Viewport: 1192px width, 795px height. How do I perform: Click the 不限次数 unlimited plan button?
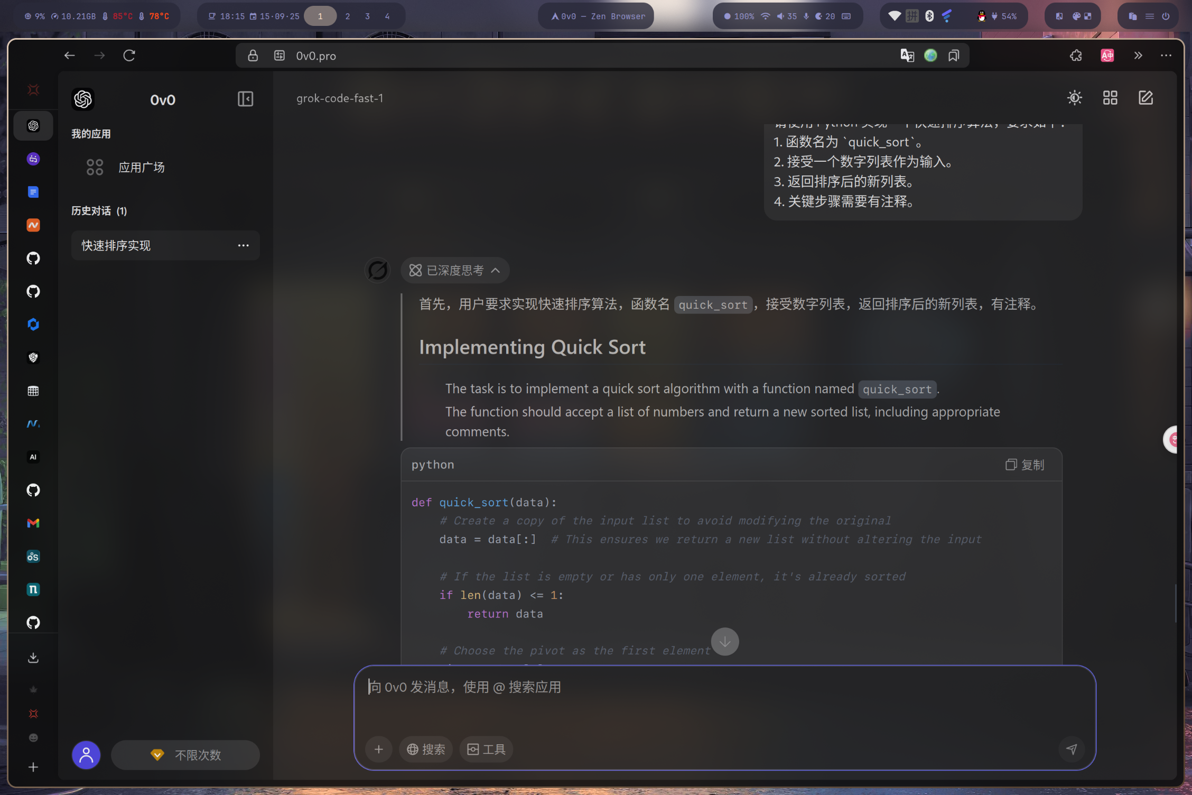click(185, 755)
